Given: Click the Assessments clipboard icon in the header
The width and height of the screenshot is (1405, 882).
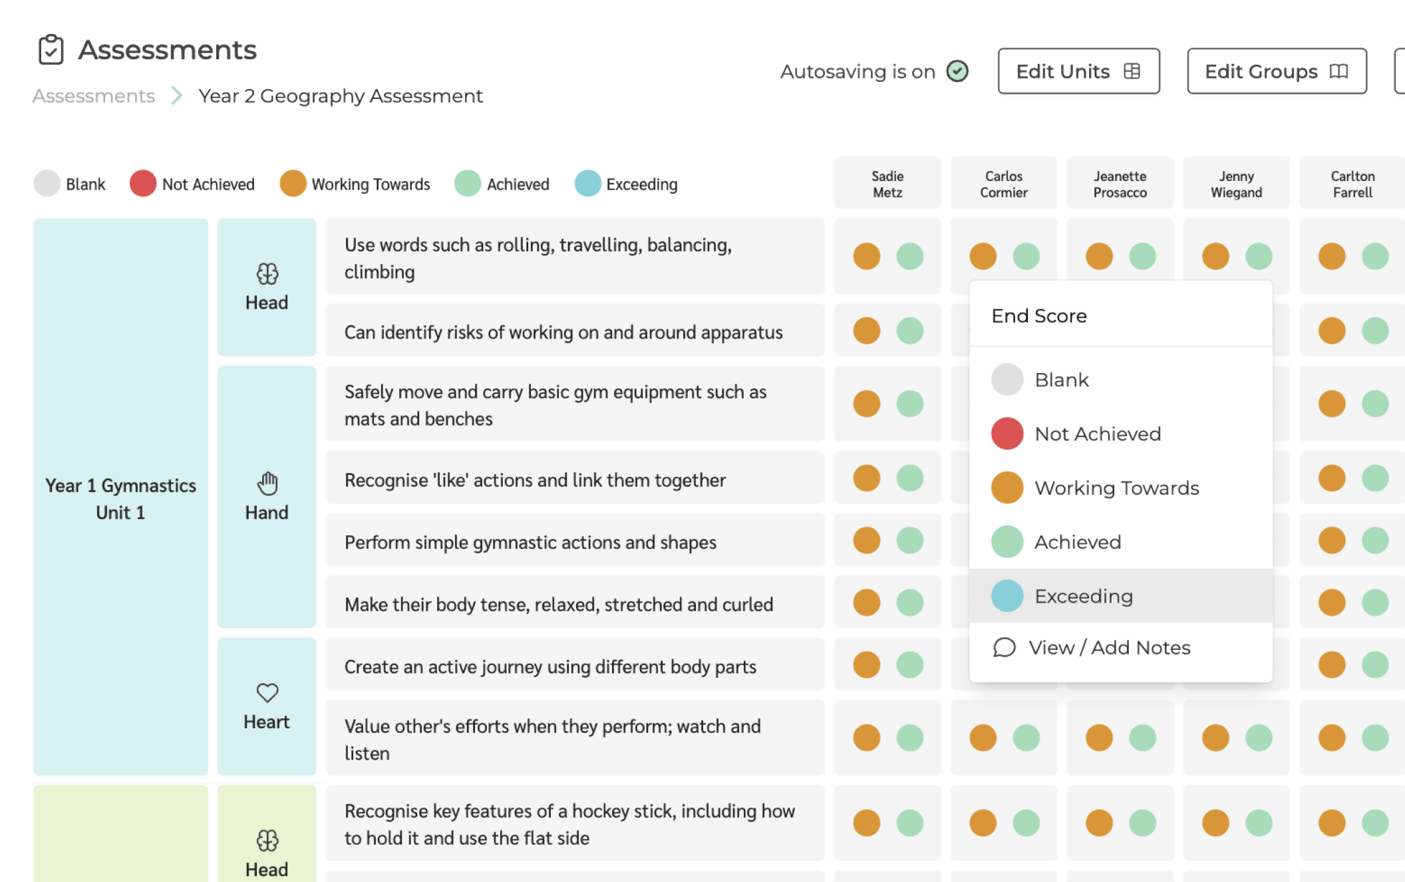Looking at the screenshot, I should coord(52,49).
